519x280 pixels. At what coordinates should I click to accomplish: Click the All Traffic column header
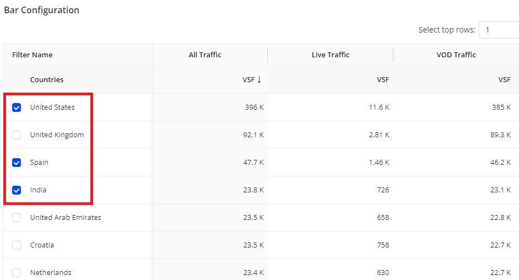205,55
